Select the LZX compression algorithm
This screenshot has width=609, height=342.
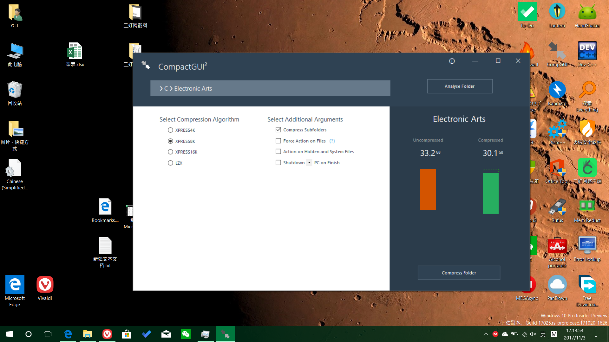(170, 163)
